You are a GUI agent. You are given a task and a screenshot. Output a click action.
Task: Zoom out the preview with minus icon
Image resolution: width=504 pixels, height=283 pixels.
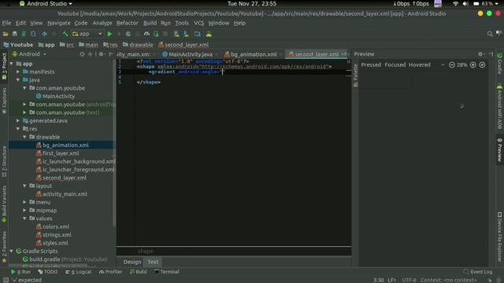click(x=451, y=64)
